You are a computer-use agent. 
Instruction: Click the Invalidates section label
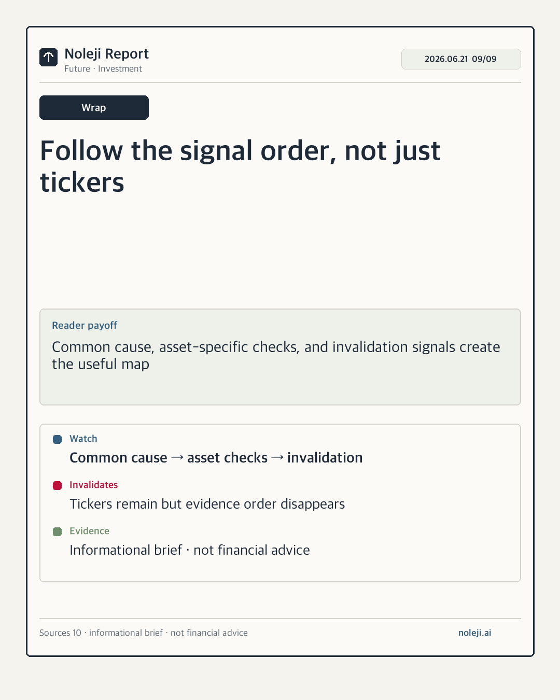coord(94,485)
